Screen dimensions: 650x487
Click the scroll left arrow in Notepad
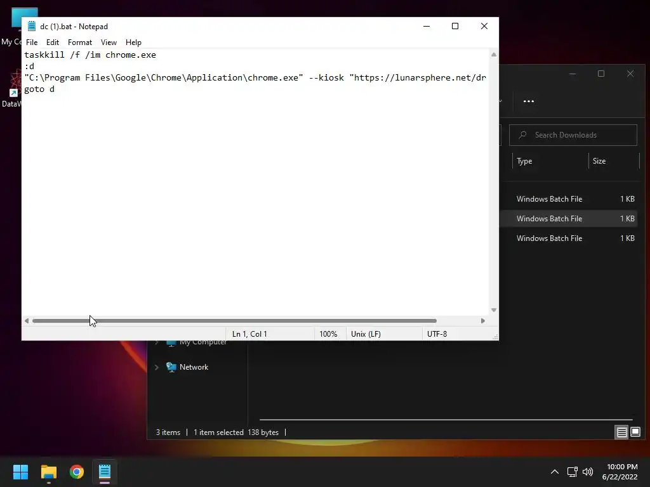pos(27,321)
